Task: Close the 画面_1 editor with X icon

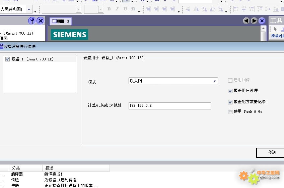Action: click(x=262, y=21)
